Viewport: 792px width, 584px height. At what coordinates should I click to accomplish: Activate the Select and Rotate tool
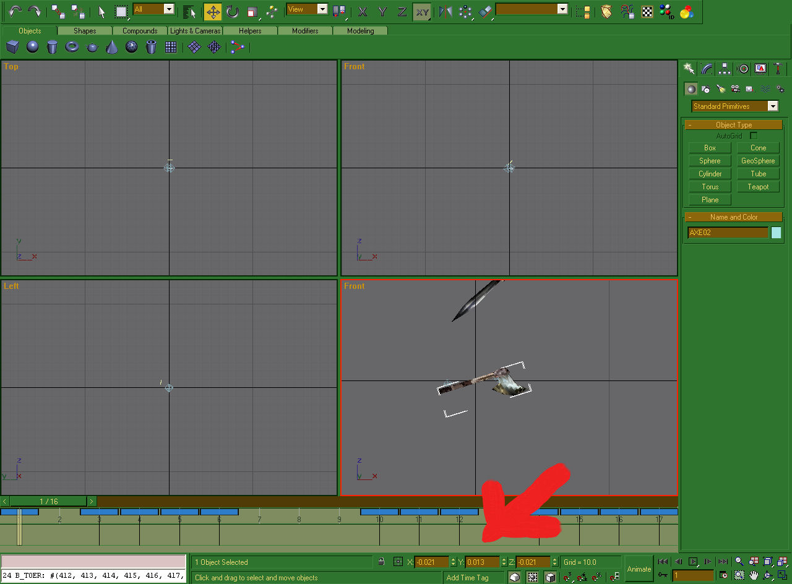point(233,11)
